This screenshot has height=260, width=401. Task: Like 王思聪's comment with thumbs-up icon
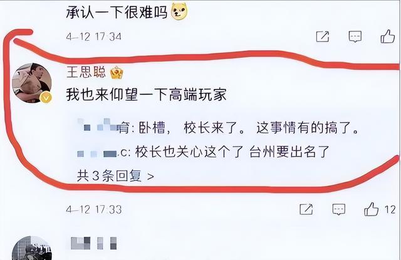coord(372,209)
